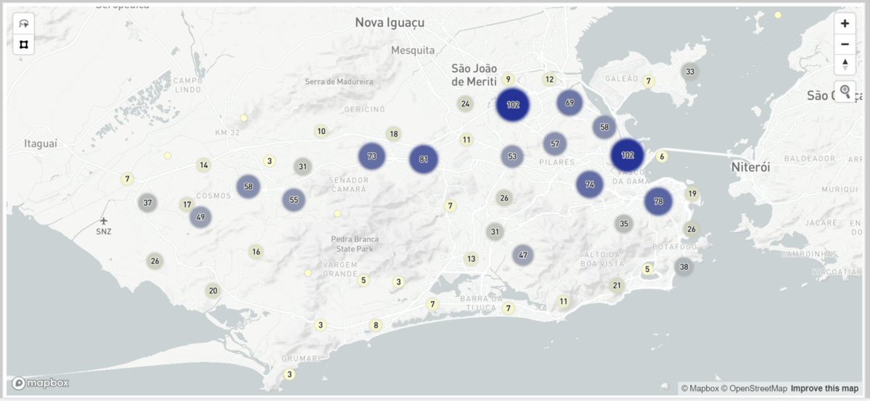
Task: Click the cluster marker labeled 73
Action: [372, 156]
